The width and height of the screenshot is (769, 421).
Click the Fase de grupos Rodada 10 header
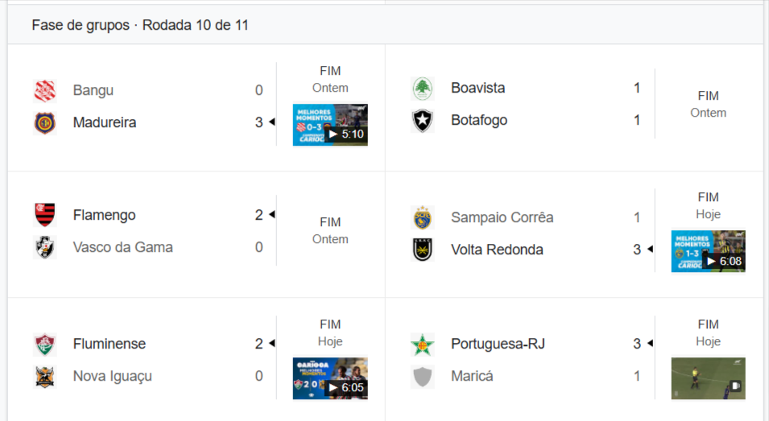pyautogui.click(x=140, y=26)
